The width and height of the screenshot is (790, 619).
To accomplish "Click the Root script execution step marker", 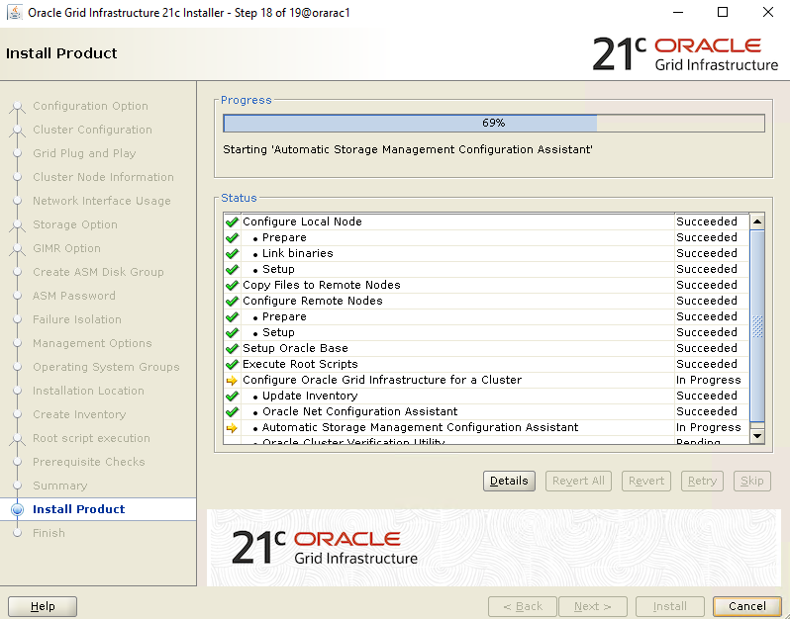I will [17, 438].
